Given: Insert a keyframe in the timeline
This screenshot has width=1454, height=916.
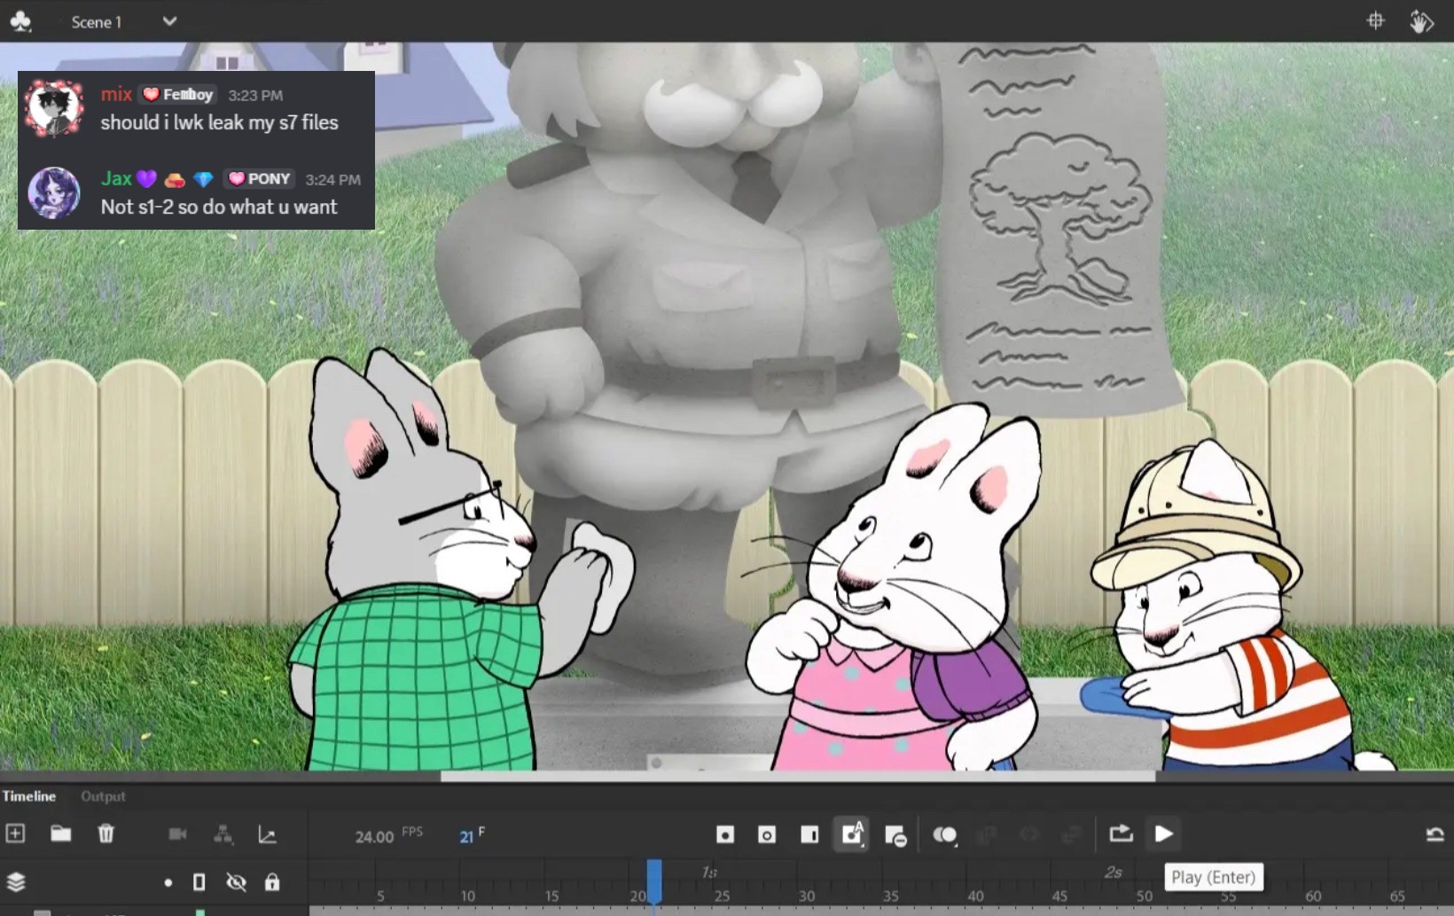Looking at the screenshot, I should point(724,834).
